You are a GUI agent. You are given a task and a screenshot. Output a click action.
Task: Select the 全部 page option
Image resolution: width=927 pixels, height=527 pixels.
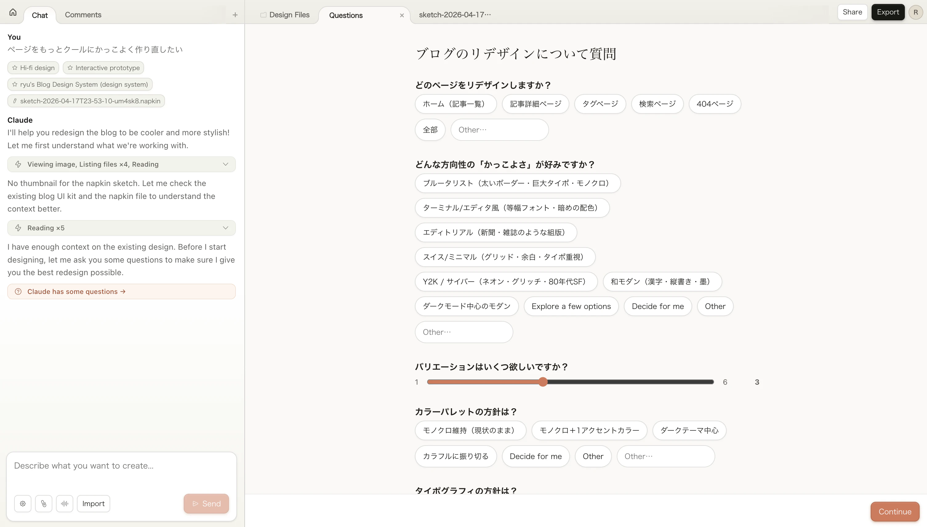point(430,129)
